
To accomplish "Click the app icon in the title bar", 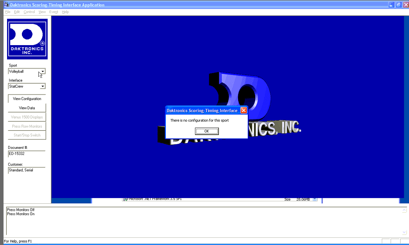I will tap(6, 5).
